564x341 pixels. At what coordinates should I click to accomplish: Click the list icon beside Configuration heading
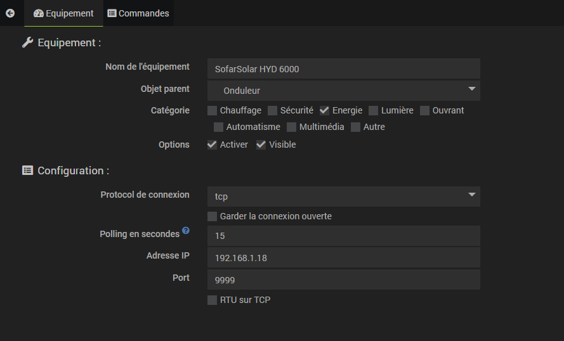tap(27, 170)
